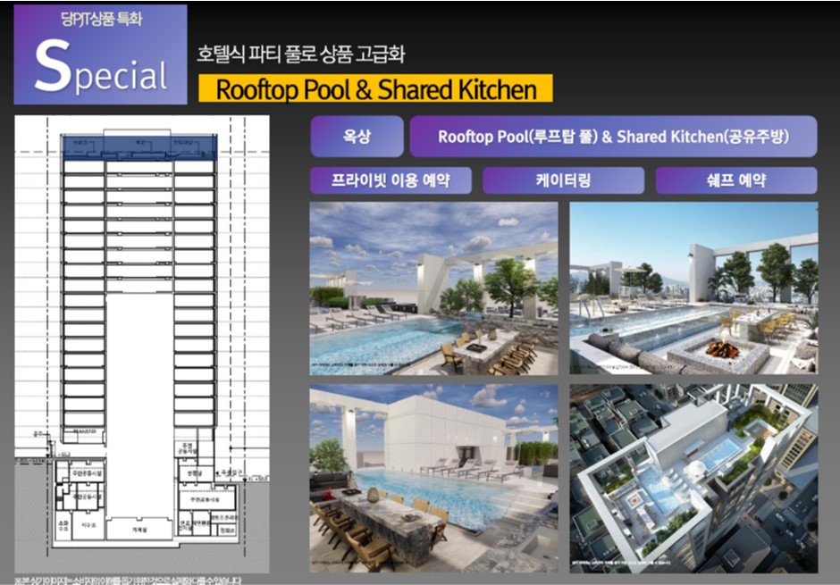840x585 pixels.
Task: Click the purple Special badge
Action: 101,55
